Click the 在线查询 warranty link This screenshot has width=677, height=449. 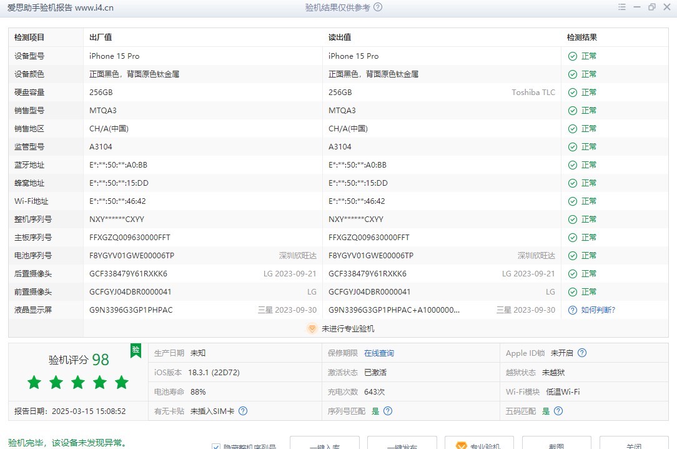point(379,353)
